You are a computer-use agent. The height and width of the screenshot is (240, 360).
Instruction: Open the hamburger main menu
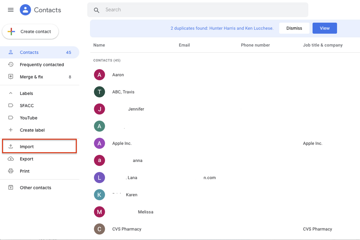(11, 10)
